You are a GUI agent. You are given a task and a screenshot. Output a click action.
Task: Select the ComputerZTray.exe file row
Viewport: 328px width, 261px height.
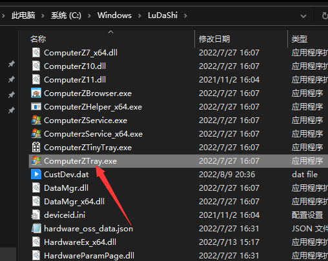point(178,161)
